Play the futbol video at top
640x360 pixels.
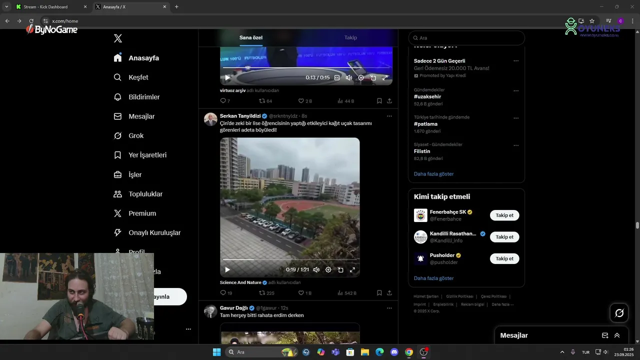tap(227, 77)
